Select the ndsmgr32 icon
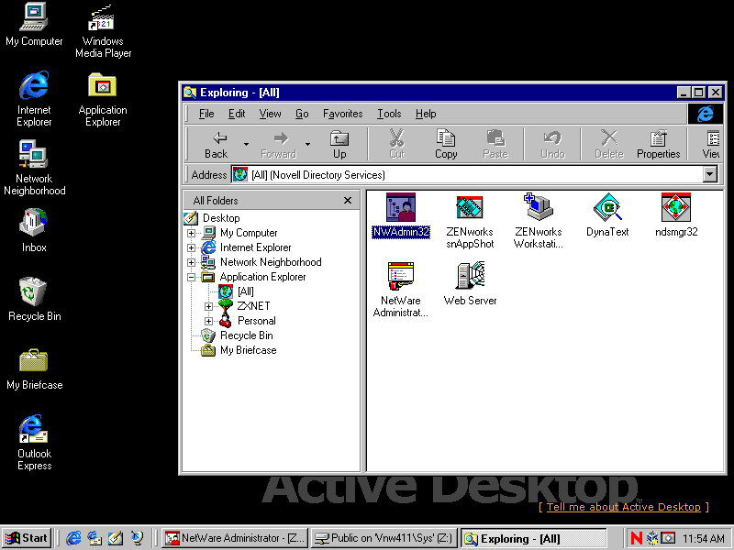This screenshot has width=734, height=550. [x=676, y=215]
